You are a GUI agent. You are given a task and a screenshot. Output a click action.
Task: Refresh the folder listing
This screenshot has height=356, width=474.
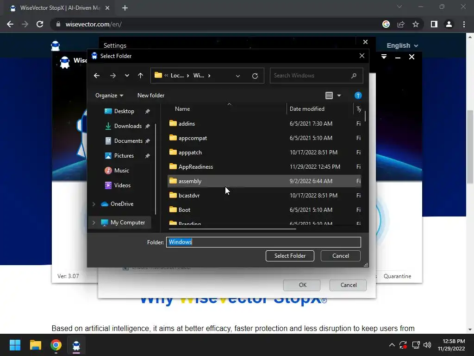tap(255, 76)
